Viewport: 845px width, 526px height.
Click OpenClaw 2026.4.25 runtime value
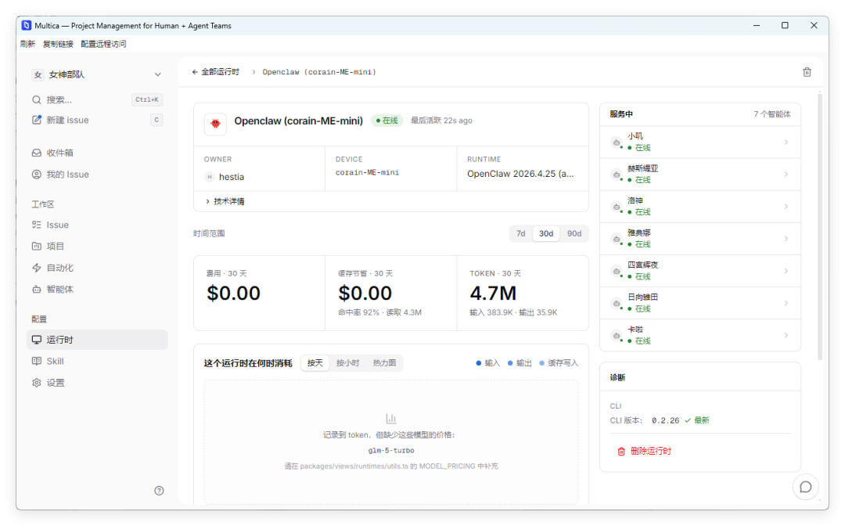pos(520,174)
